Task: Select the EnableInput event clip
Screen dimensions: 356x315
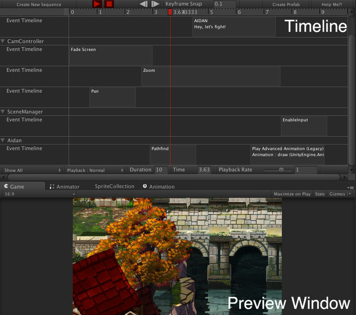Action: pos(304,126)
